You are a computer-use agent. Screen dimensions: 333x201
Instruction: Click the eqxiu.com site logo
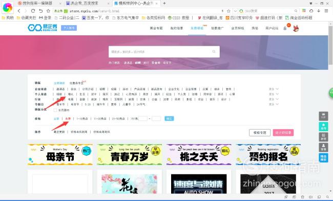point(43,28)
